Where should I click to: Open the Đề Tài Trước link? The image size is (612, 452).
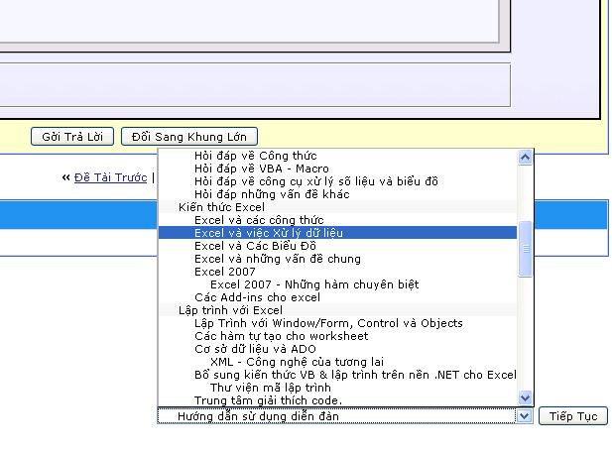click(x=110, y=177)
